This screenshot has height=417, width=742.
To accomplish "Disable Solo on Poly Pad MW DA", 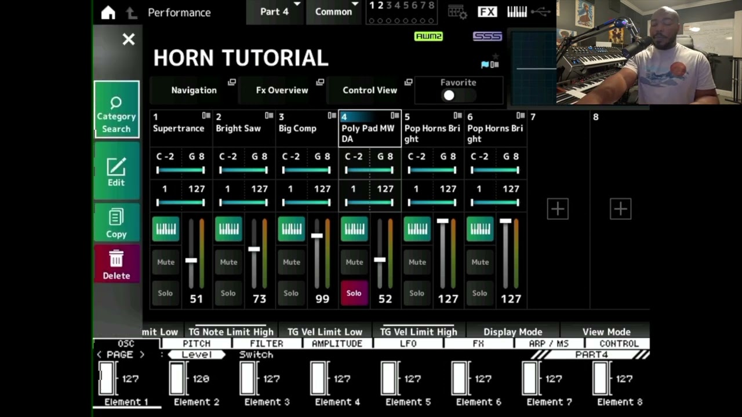I will [354, 293].
